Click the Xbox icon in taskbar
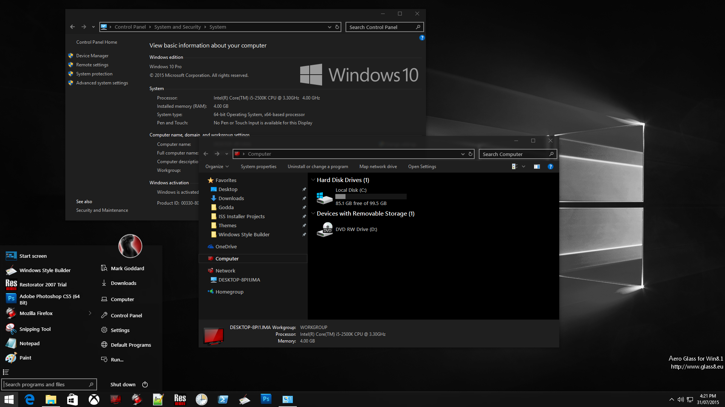Viewport: 725px width, 407px height. pos(94,399)
